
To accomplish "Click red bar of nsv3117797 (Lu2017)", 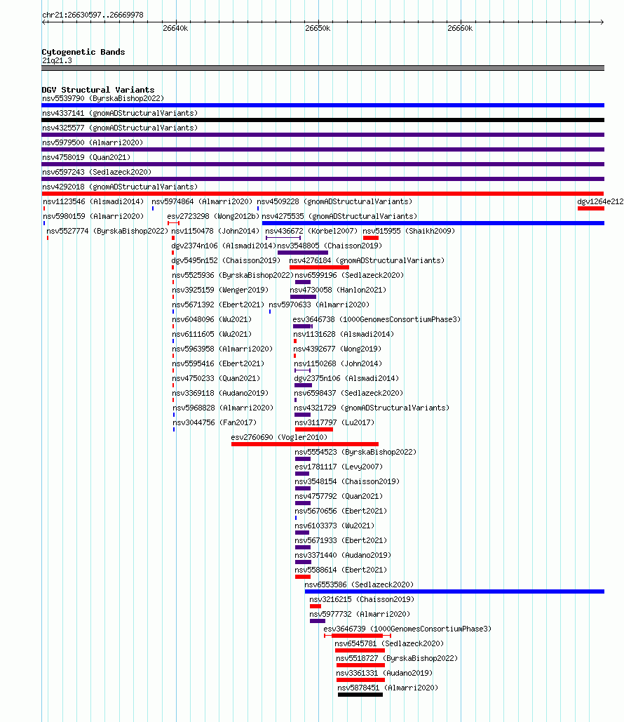I will point(314,429).
